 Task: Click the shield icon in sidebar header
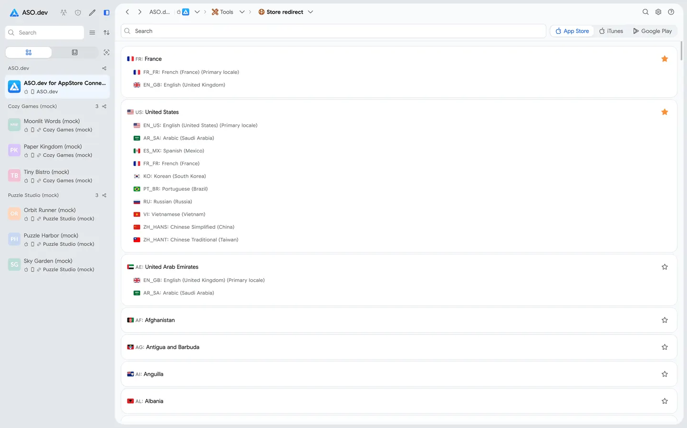[x=78, y=12]
